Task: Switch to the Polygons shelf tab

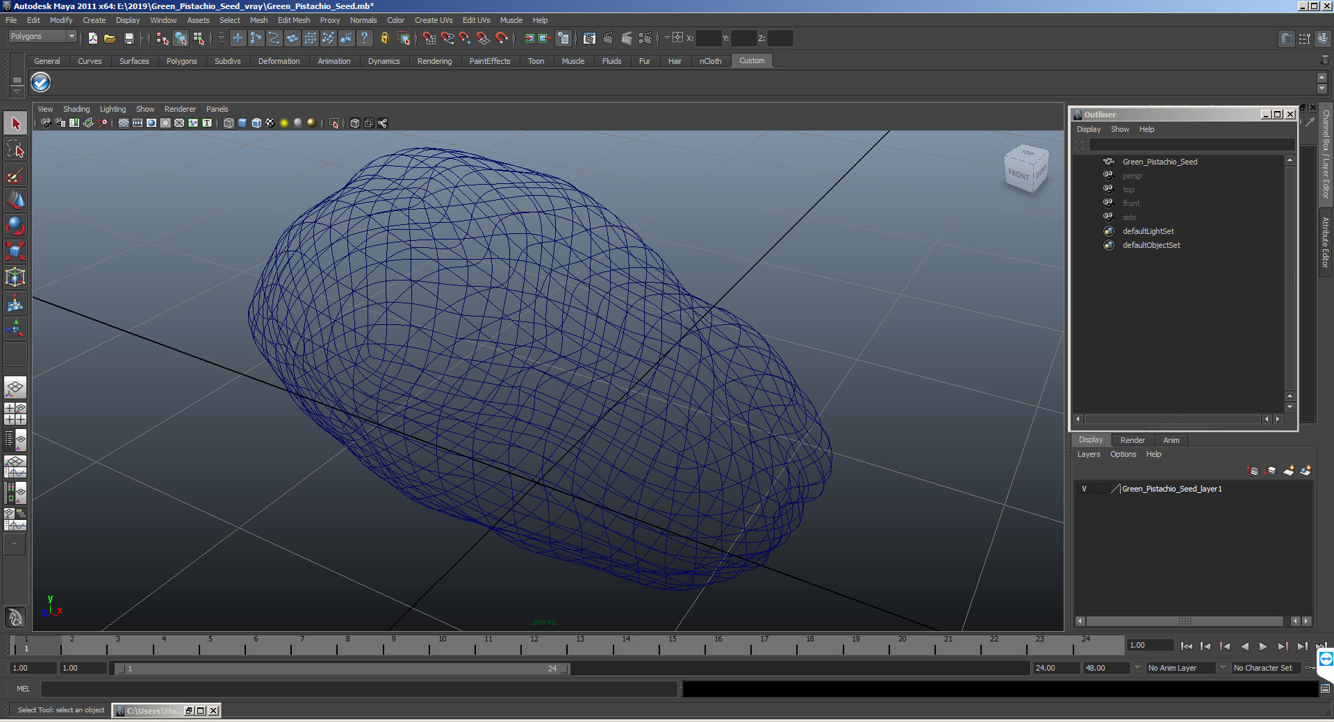Action: click(181, 61)
